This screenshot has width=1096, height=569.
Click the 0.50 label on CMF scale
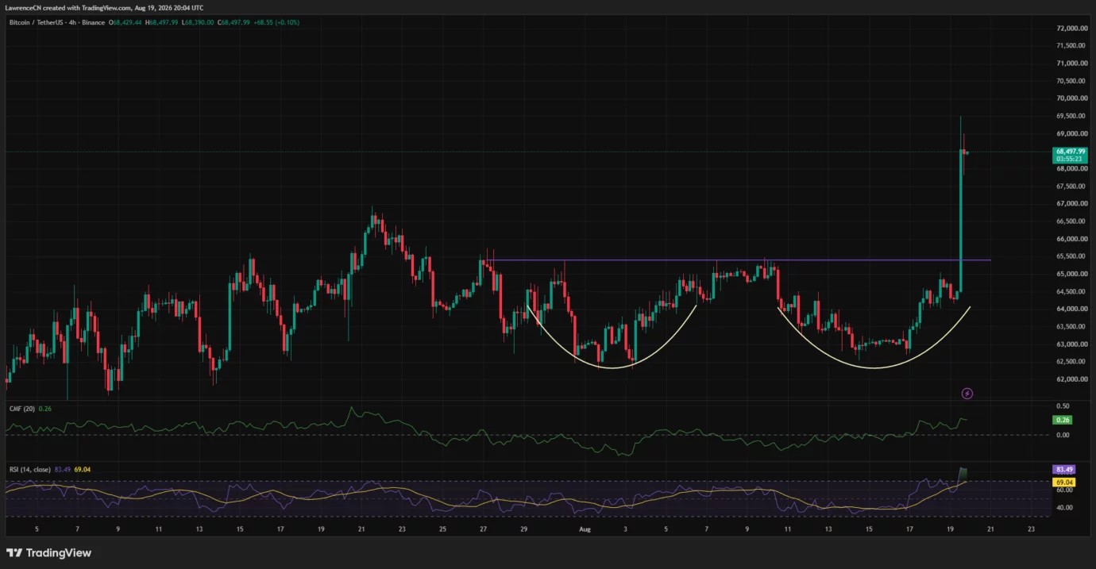(1063, 406)
